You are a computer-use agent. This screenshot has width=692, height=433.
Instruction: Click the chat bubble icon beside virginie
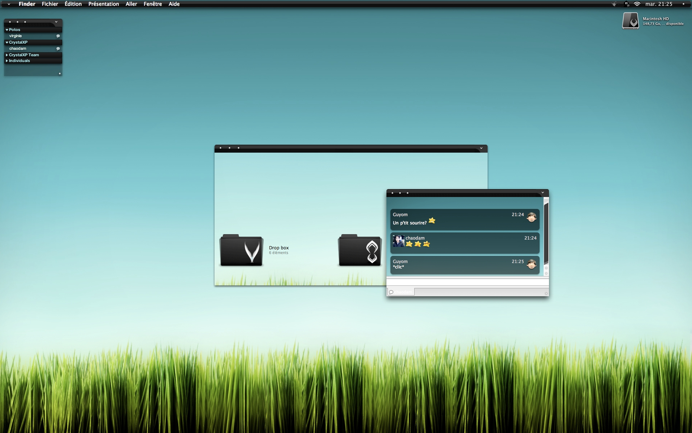(x=58, y=36)
